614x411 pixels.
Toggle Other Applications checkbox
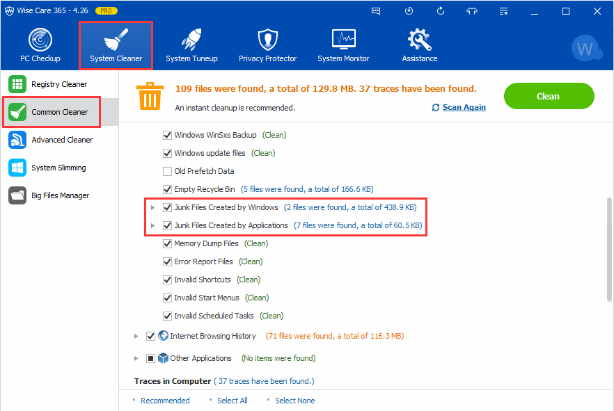click(x=150, y=358)
